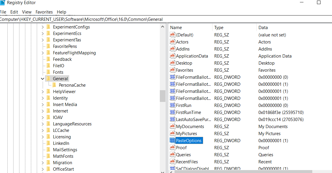The height and width of the screenshot is (173, 332).
Task: Open the View menu
Action: click(x=27, y=12)
